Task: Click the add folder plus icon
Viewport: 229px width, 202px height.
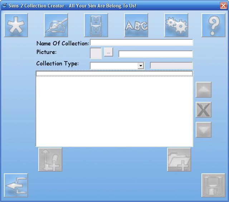Action: [179, 159]
